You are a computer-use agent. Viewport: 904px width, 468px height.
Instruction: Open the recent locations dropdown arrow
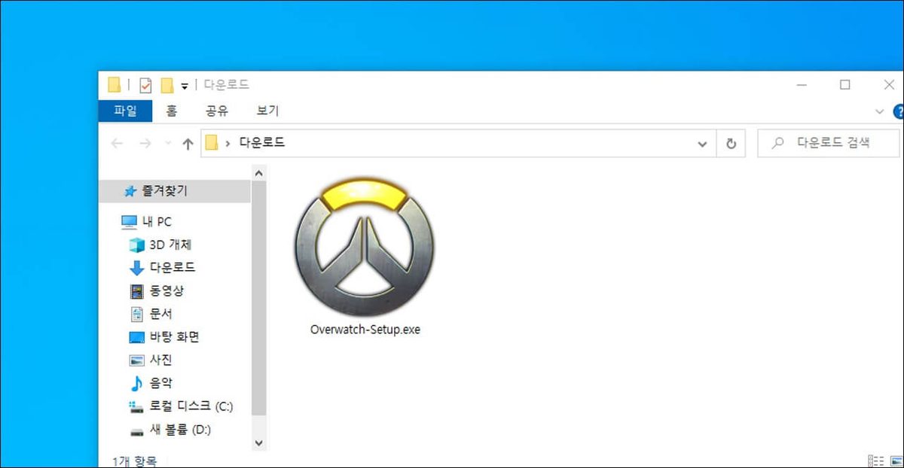(167, 144)
